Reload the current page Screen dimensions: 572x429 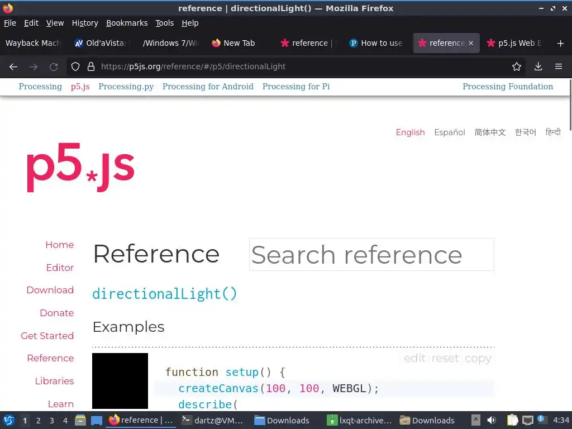54,67
